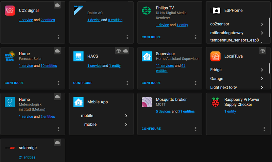
Task: Click the Supervisor house icon
Action: point(147,56)
